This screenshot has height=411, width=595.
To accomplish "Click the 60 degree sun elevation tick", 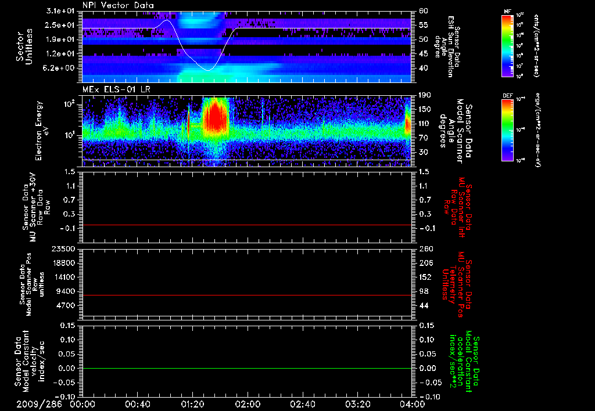I will (x=424, y=11).
